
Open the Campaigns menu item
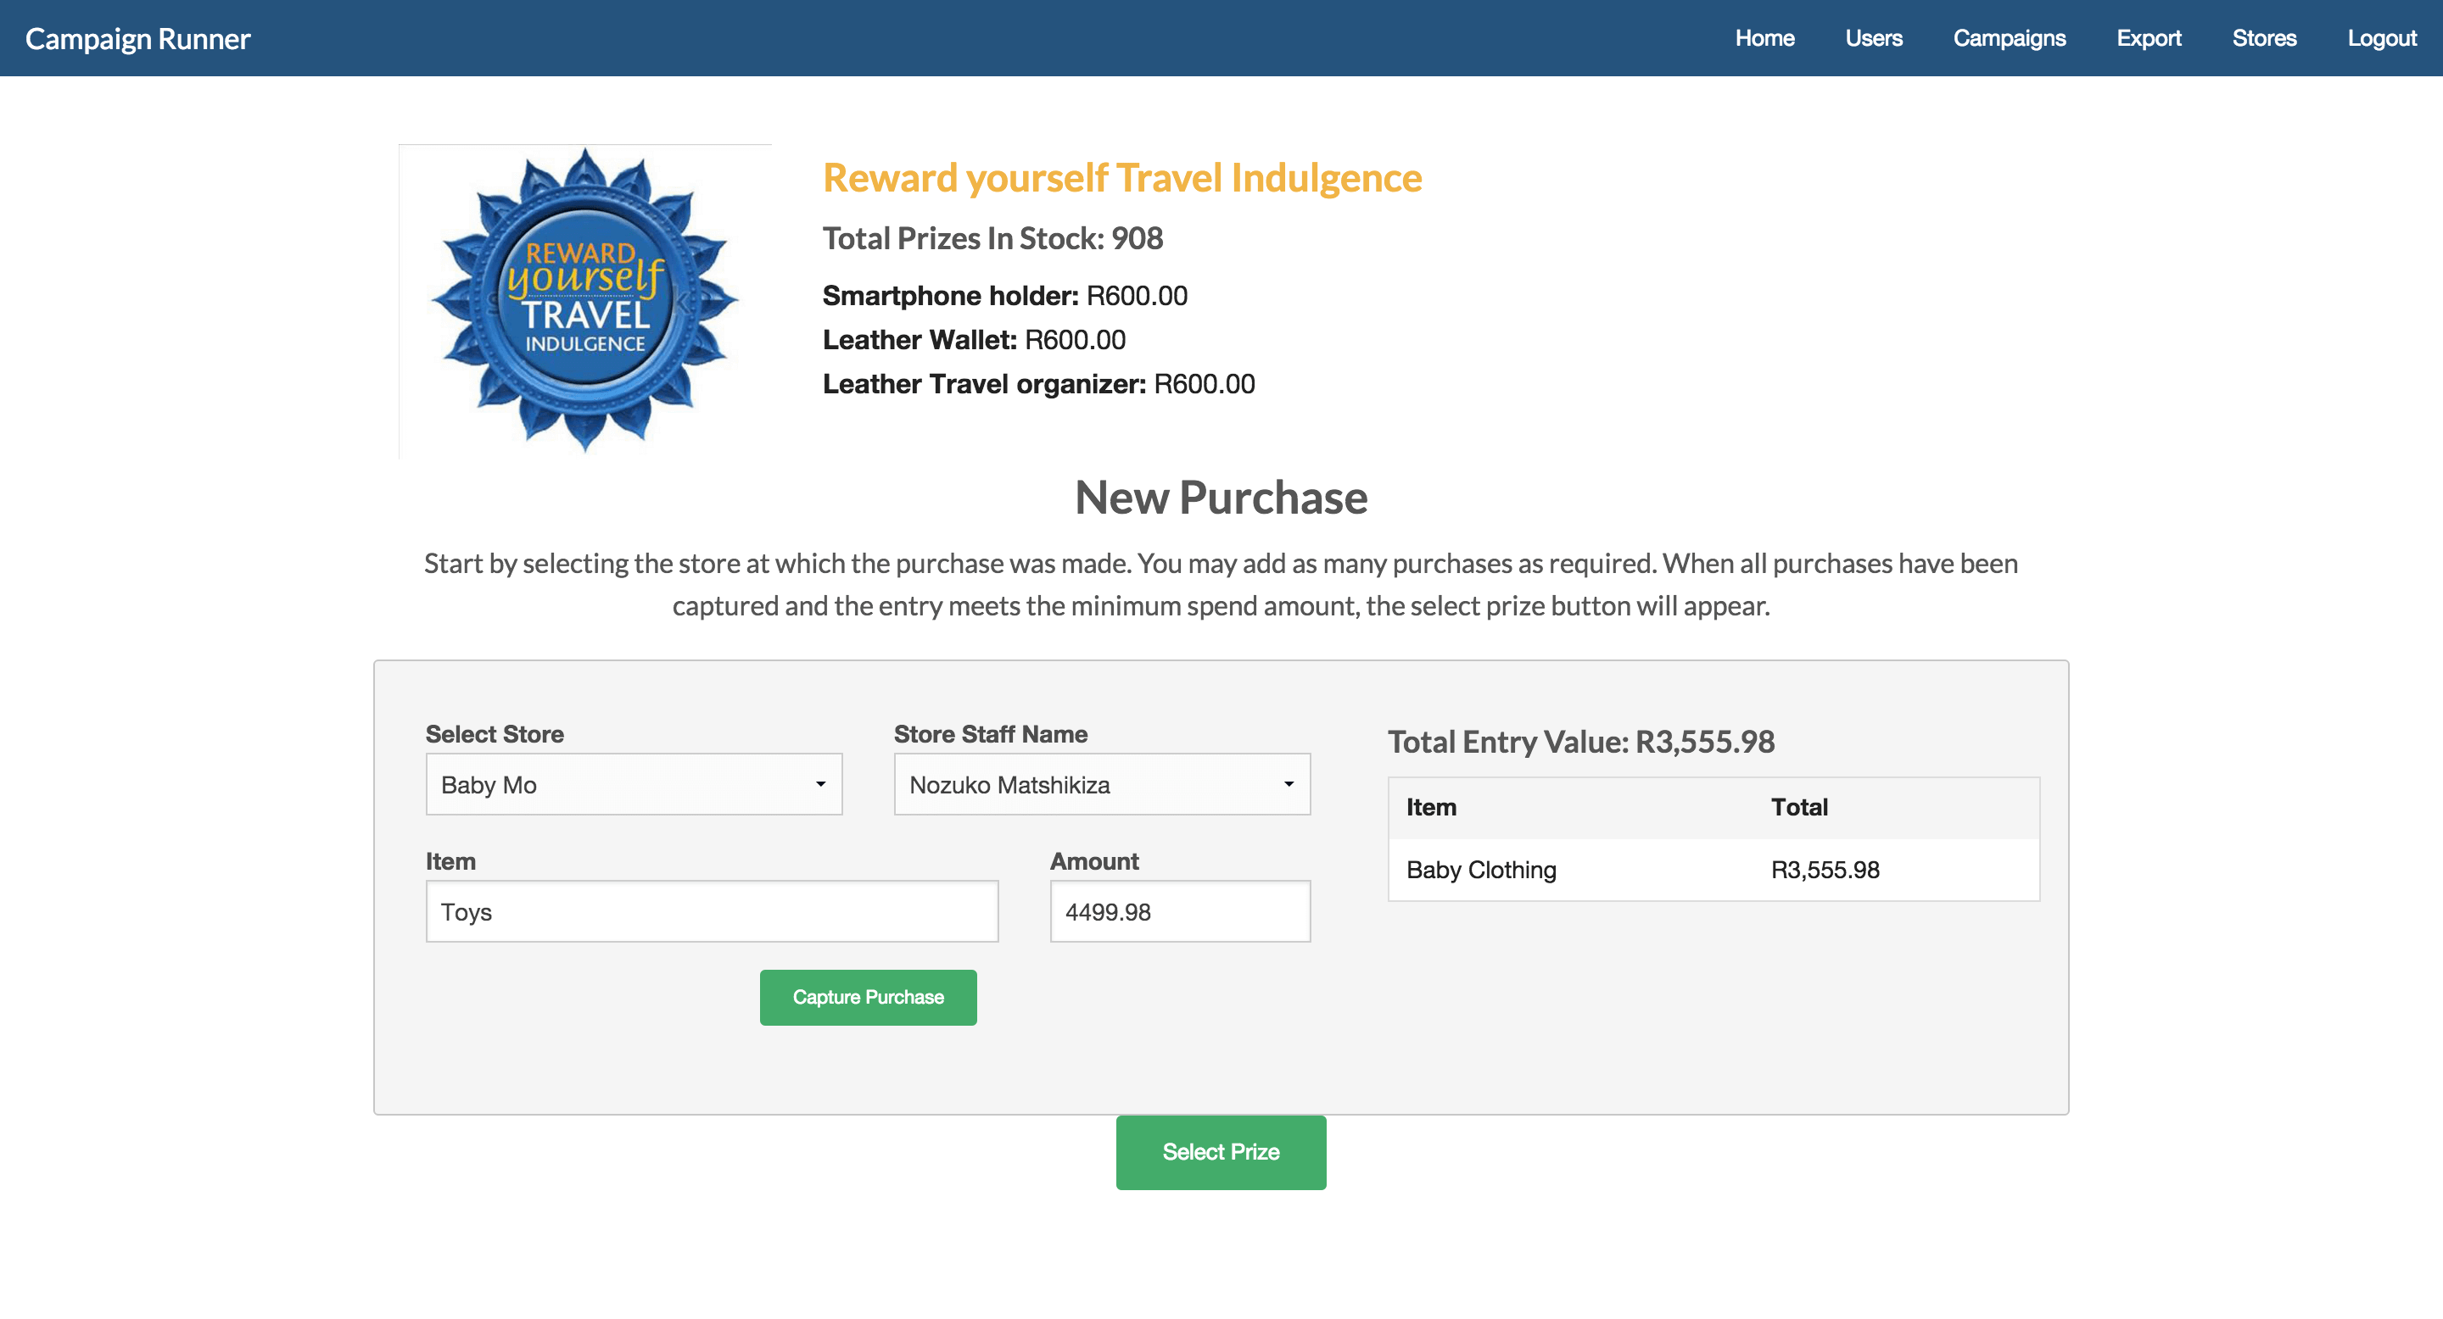click(x=2009, y=39)
